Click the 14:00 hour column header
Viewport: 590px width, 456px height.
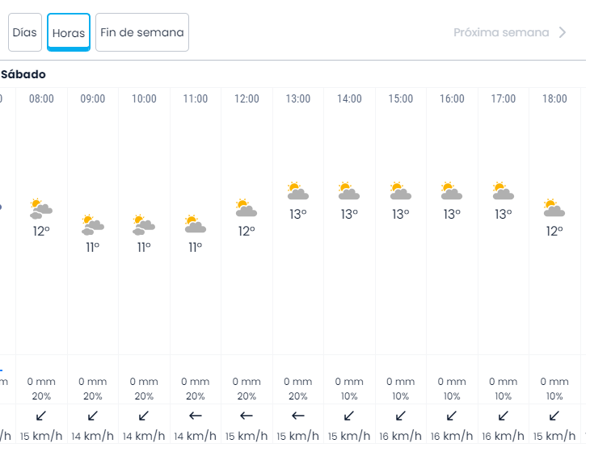click(349, 98)
